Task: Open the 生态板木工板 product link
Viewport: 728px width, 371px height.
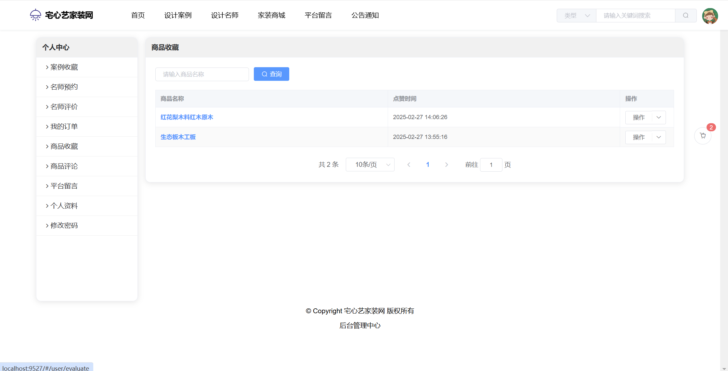Action: point(178,137)
